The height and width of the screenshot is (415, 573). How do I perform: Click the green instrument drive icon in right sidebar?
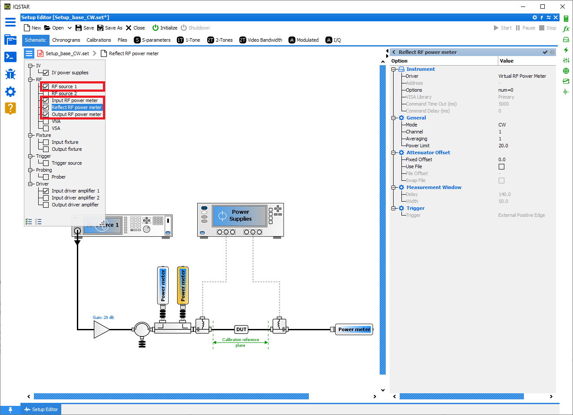(x=566, y=40)
